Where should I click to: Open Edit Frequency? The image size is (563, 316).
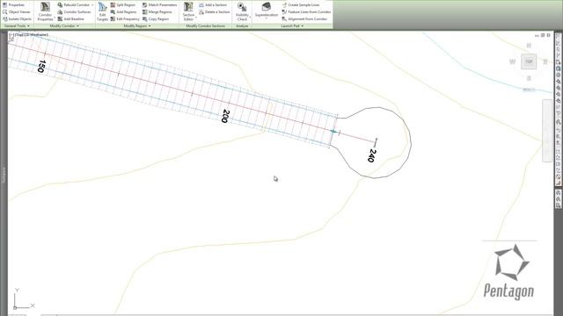[125, 19]
